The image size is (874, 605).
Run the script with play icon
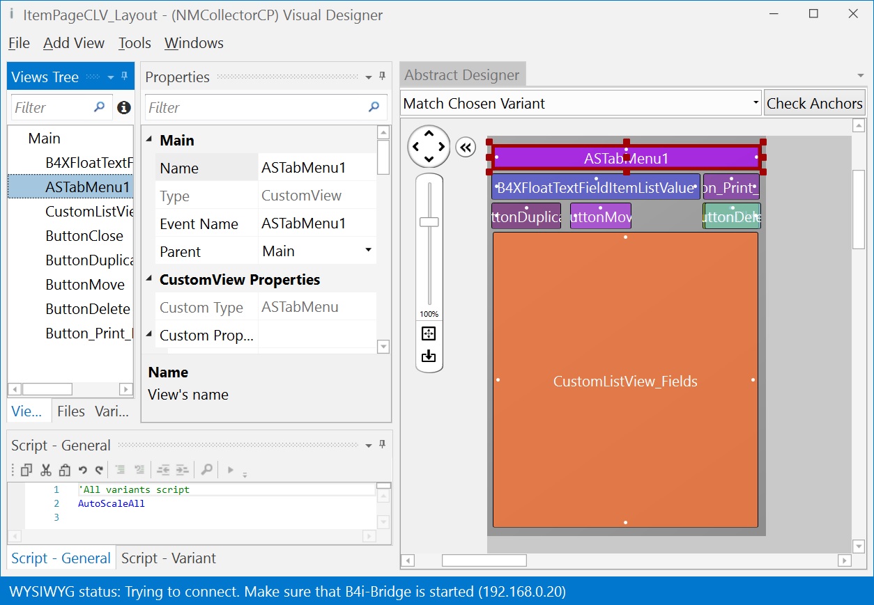(x=230, y=470)
